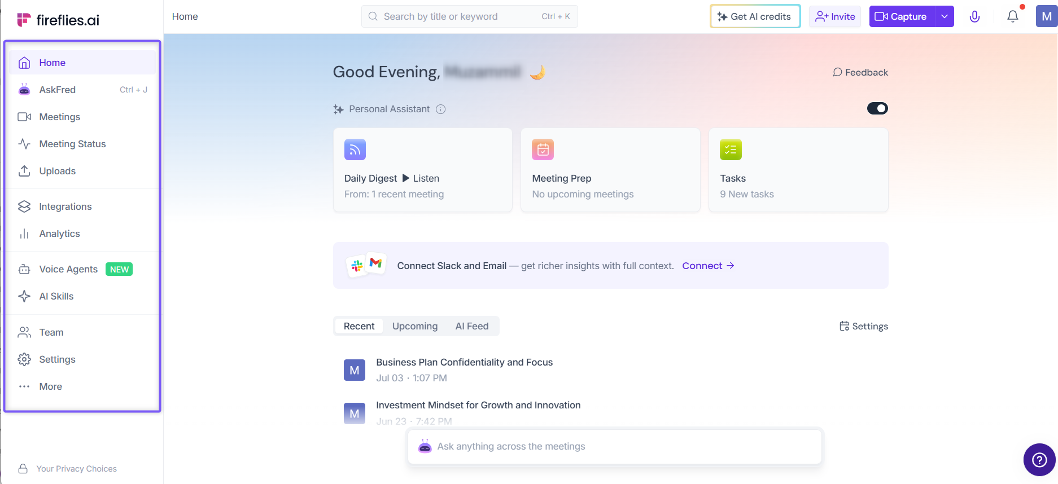Viewport: 1058px width, 484px height.
Task: Click the Personal Assistant info icon
Action: [441, 109]
